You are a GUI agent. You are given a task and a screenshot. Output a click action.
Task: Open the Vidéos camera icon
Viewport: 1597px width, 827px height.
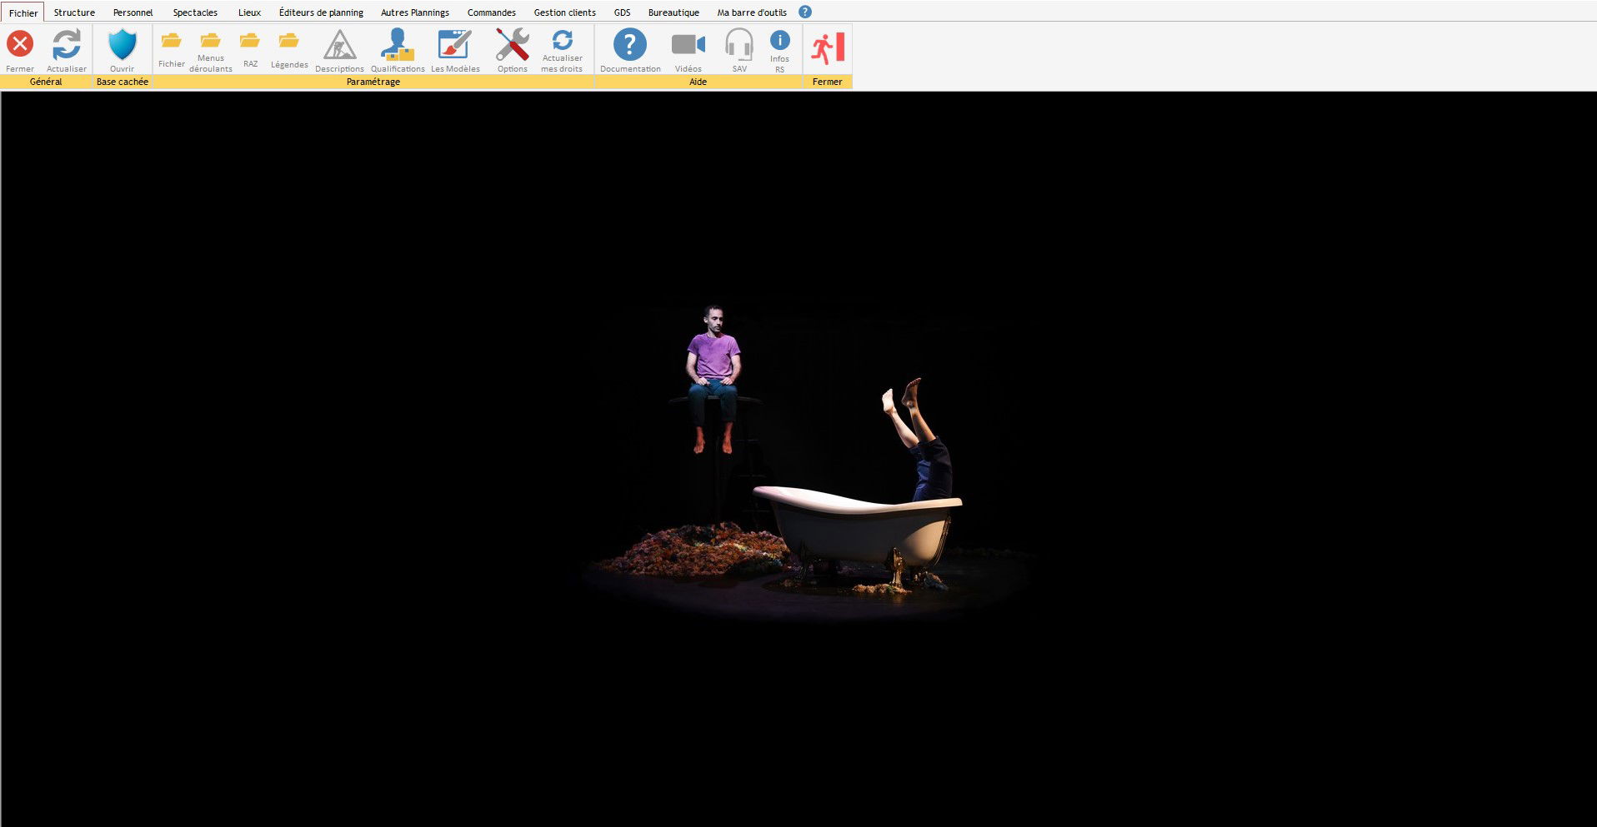tap(688, 44)
